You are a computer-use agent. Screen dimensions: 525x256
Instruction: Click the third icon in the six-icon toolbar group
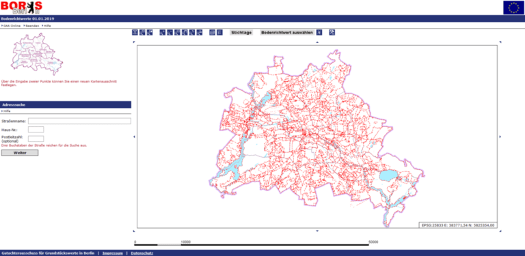(178, 32)
